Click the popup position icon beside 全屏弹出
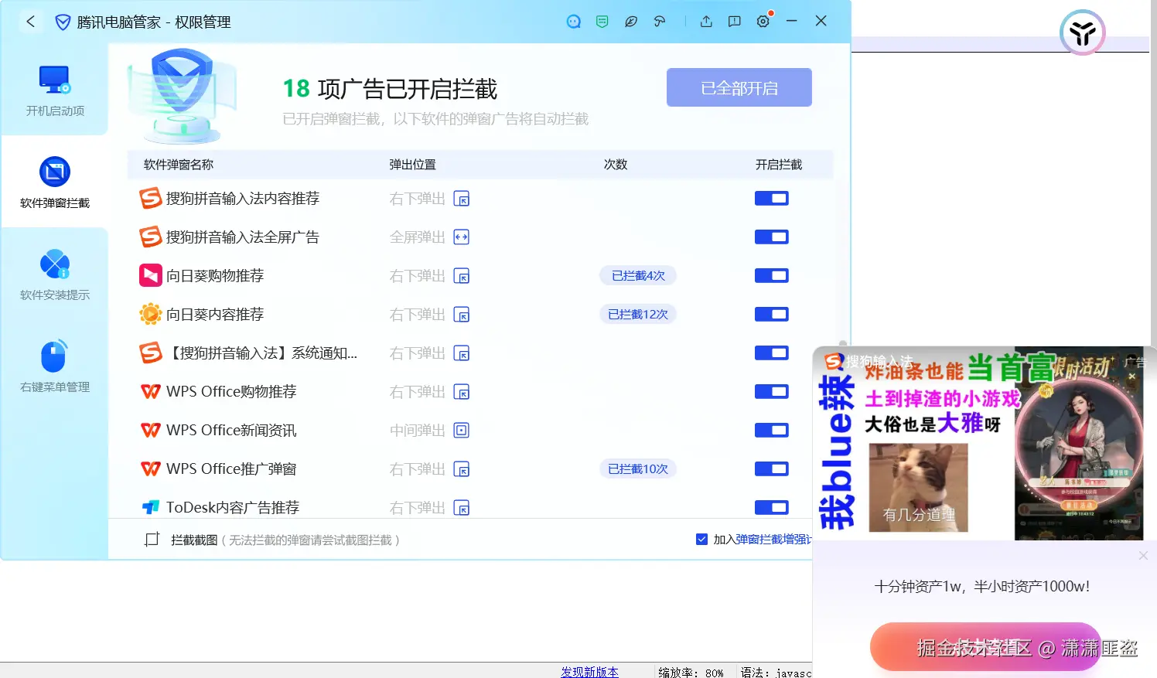Image resolution: width=1157 pixels, height=678 pixels. [460, 237]
